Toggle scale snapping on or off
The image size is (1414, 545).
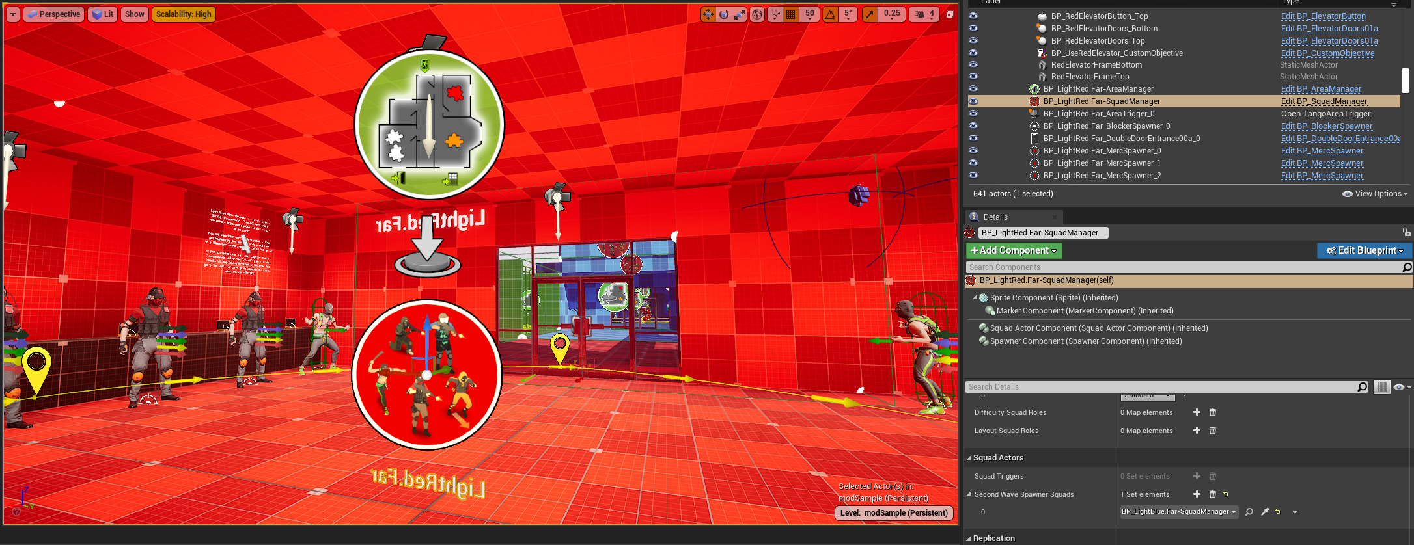point(870,14)
